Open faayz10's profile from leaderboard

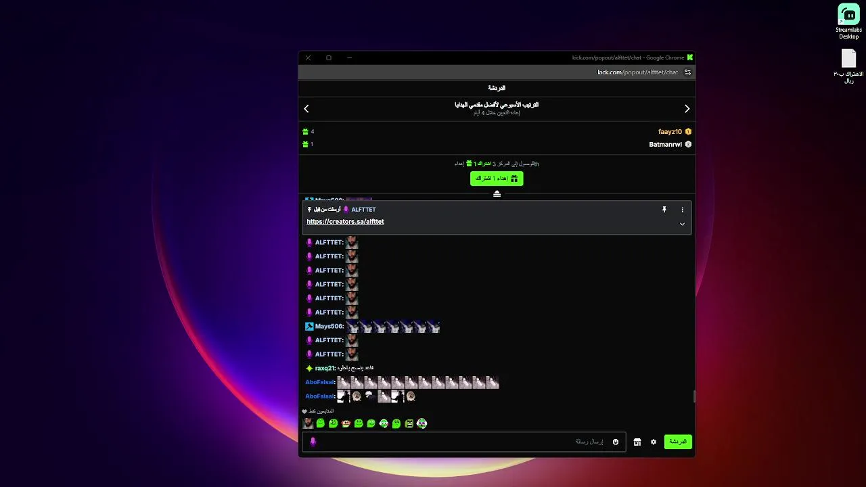[670, 132]
